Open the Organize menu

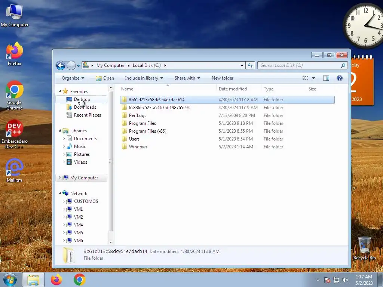[x=73, y=78]
